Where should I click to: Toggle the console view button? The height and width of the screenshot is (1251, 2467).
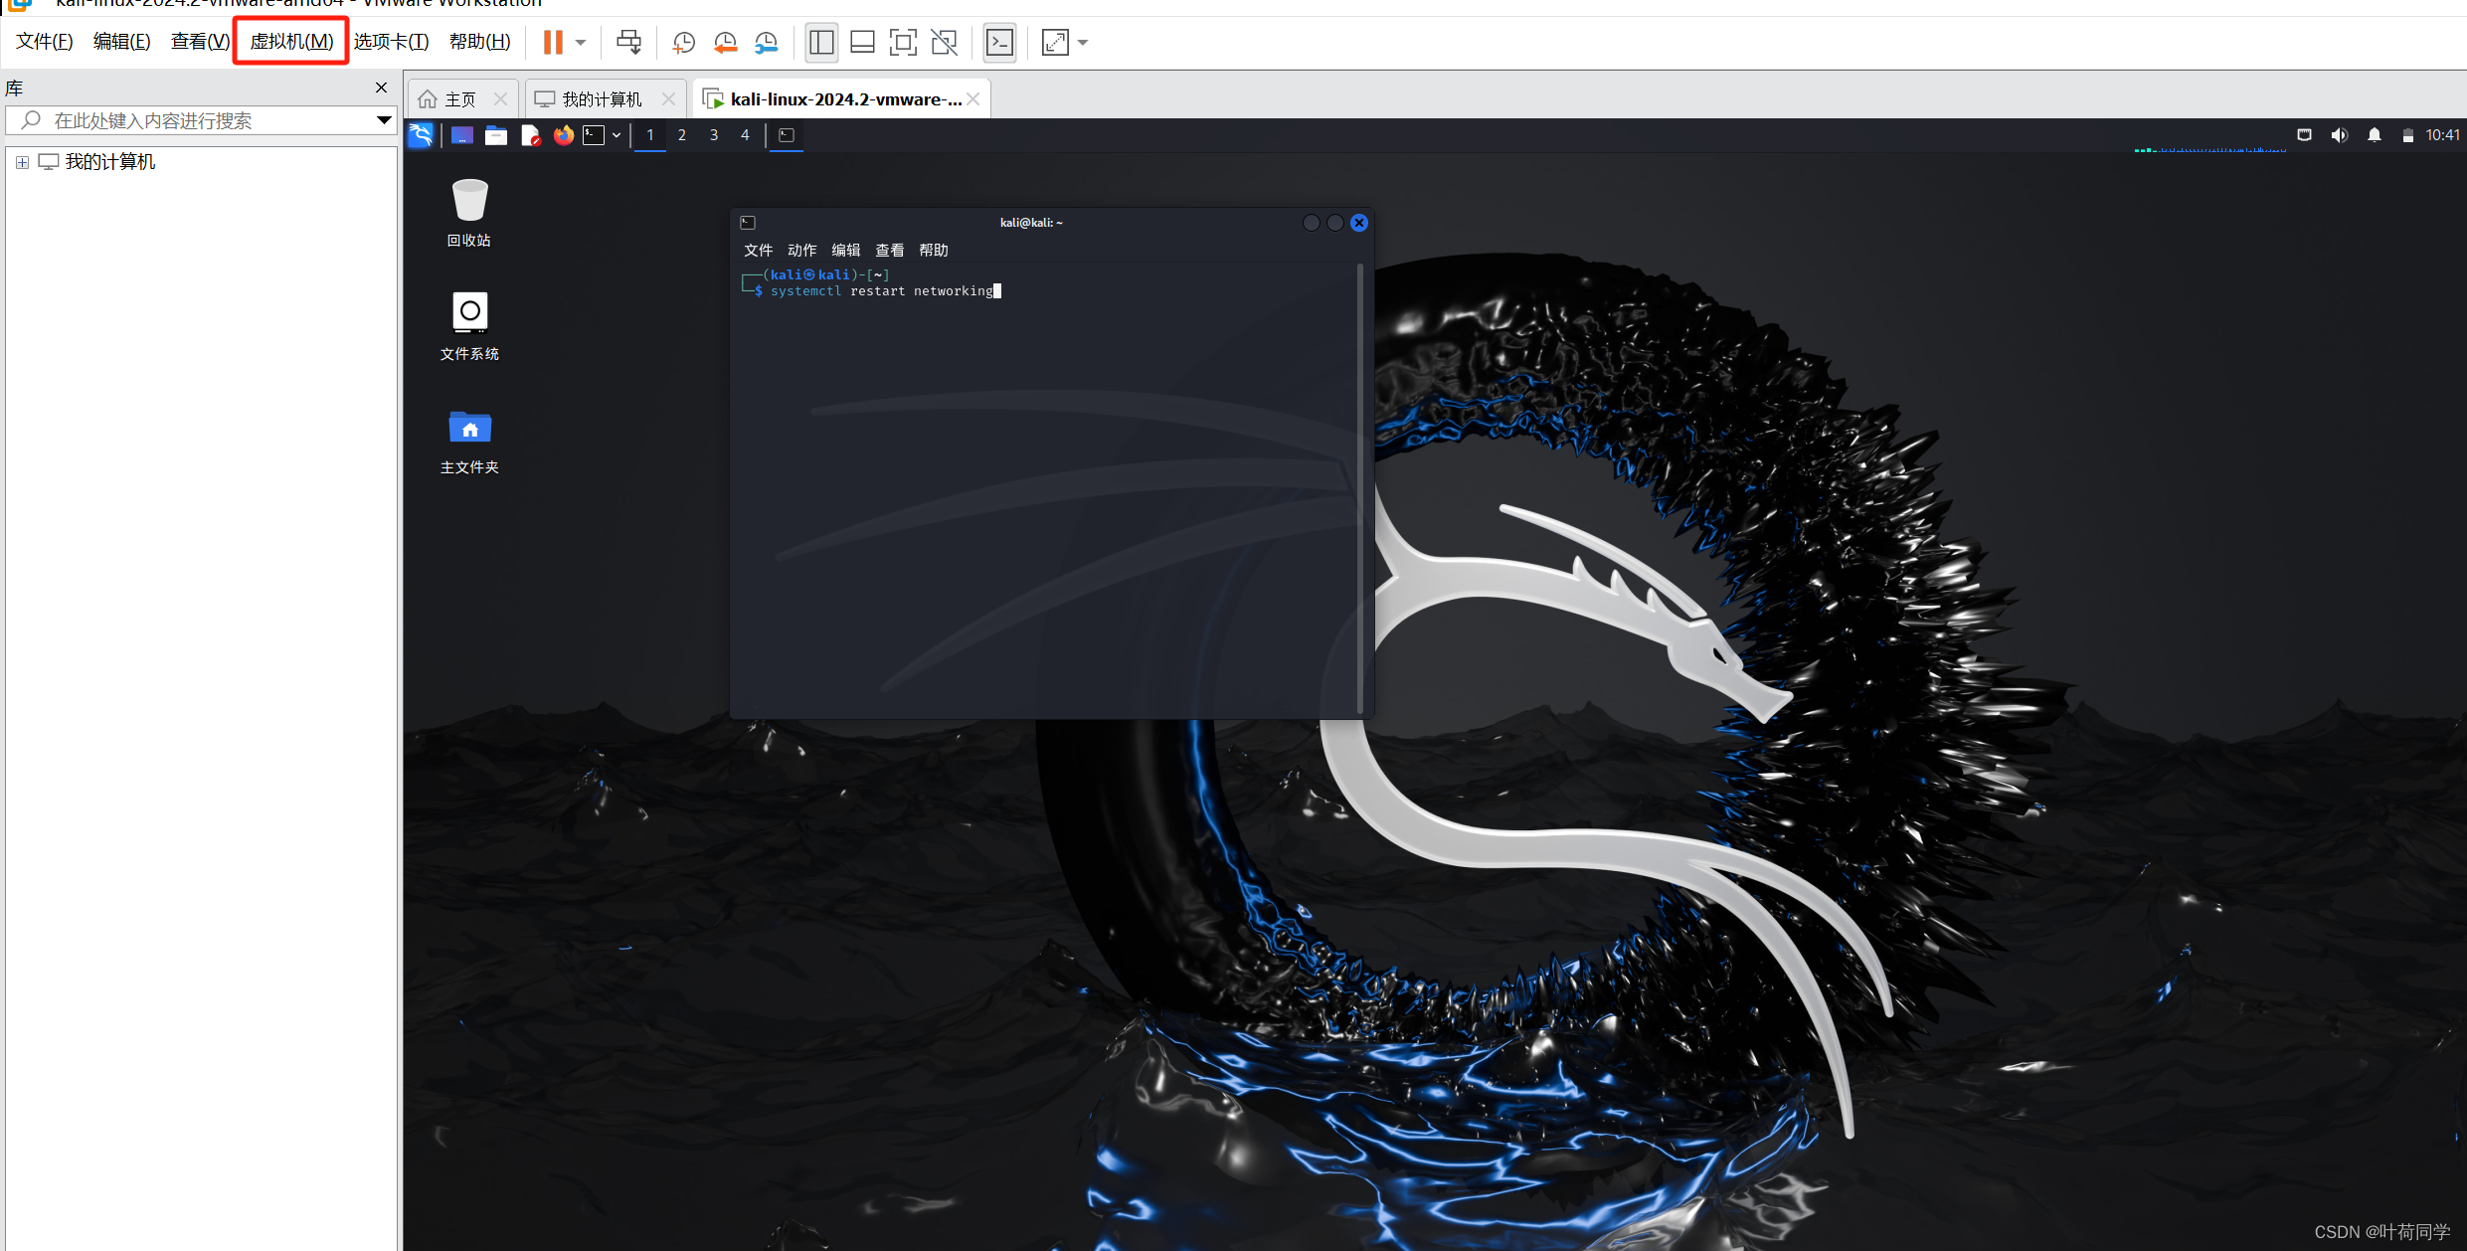click(x=999, y=42)
